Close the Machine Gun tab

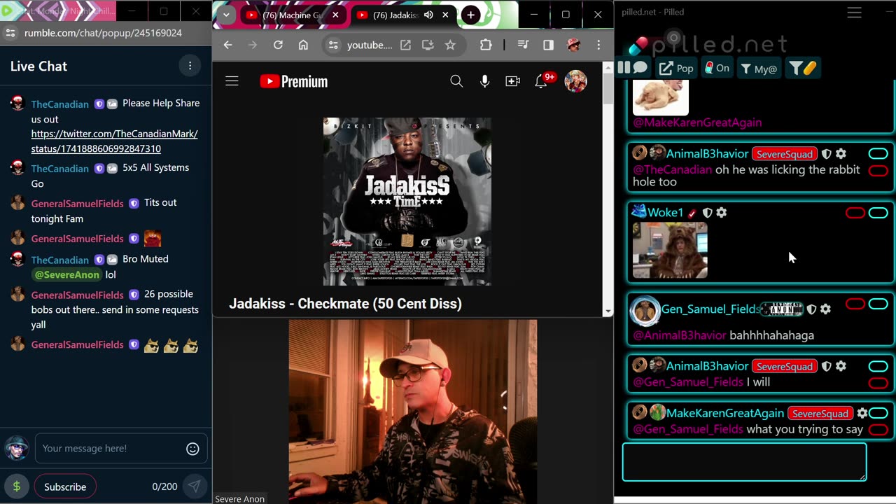pyautogui.click(x=335, y=15)
